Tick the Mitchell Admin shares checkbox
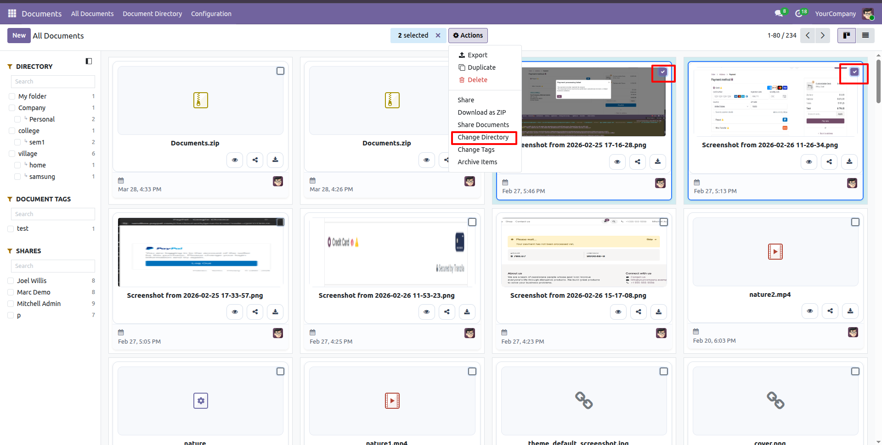Viewport: 882px width, 445px height. (11, 304)
